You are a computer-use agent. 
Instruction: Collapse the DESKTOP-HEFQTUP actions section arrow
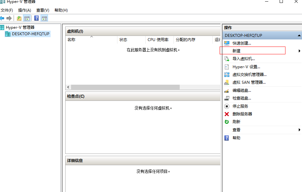[x=299, y=35]
